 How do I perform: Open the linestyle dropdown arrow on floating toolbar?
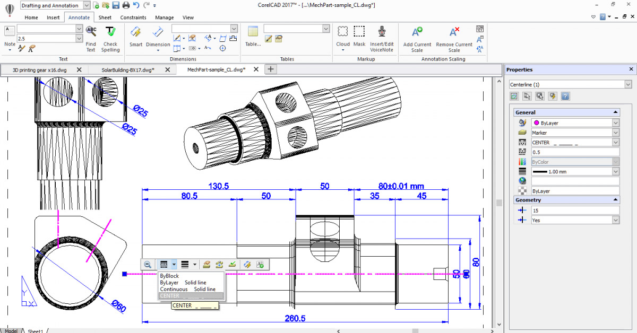coord(174,264)
